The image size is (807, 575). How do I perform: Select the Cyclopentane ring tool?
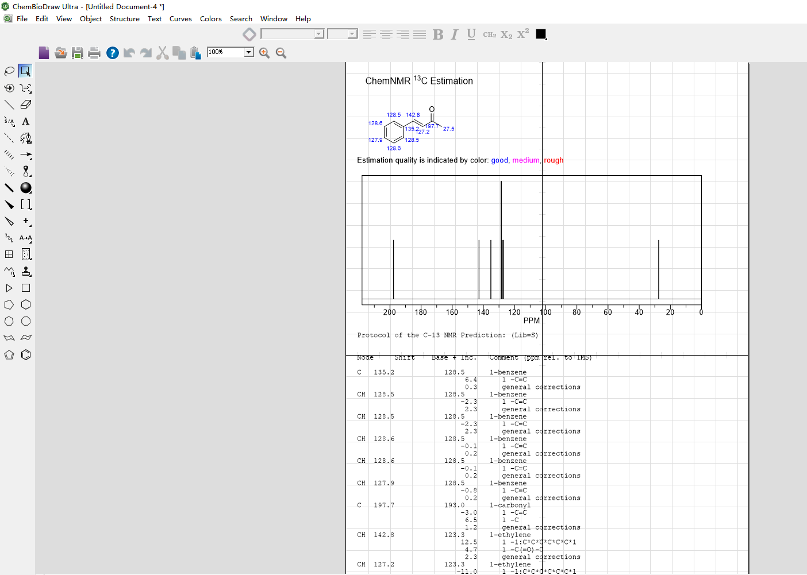coord(9,304)
